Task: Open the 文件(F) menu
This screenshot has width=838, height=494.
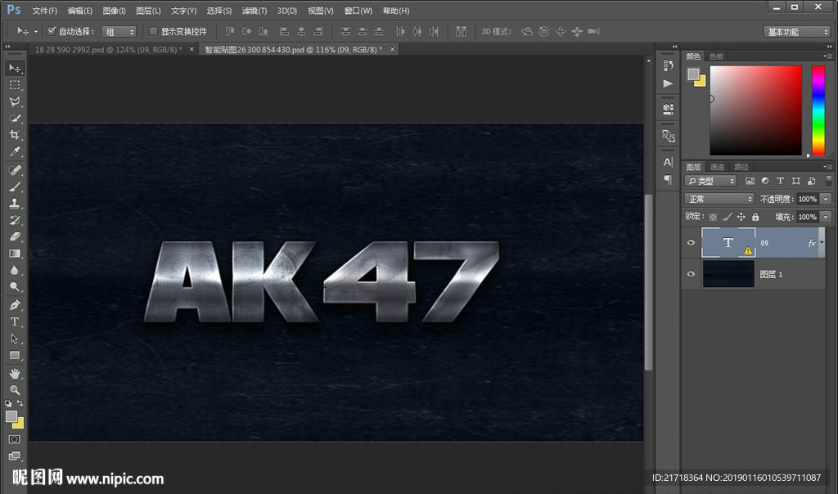Action: (45, 11)
